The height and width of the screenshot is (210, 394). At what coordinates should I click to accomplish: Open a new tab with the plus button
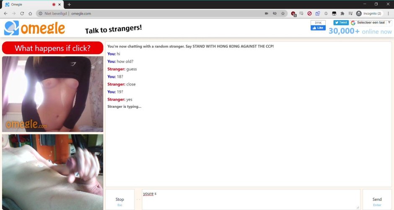(x=69, y=4)
